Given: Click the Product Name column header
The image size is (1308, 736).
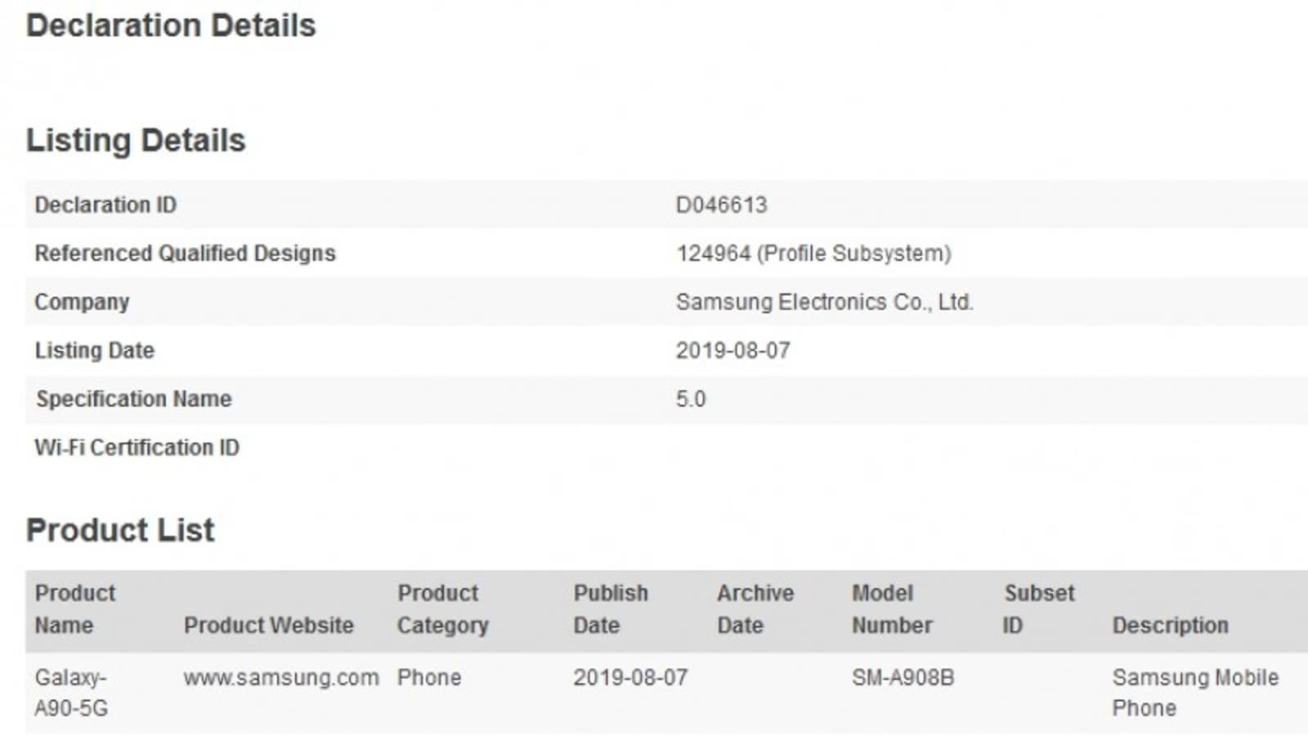Looking at the screenshot, I should [x=75, y=609].
